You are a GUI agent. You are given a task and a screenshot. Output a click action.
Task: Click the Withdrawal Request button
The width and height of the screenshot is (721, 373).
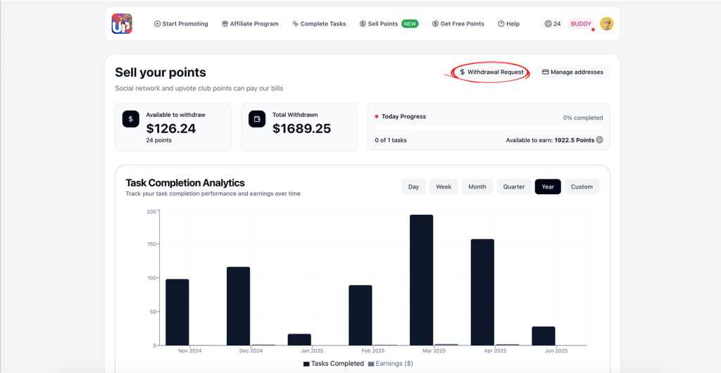click(491, 72)
